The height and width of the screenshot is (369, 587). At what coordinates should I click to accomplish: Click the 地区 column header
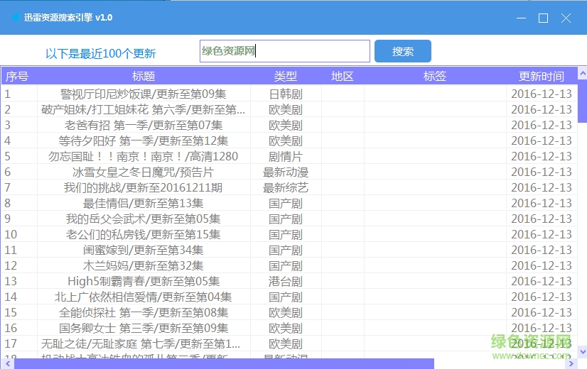tap(342, 76)
